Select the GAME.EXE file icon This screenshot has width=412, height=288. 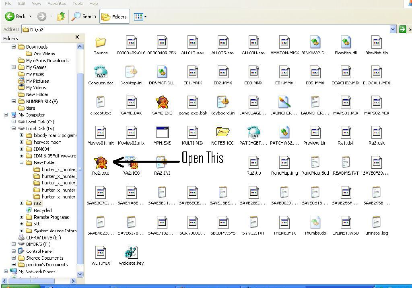click(162, 102)
